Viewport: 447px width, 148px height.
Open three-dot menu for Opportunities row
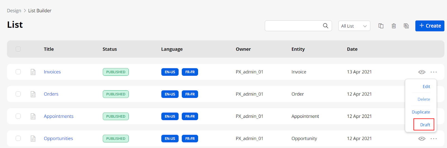(434, 139)
